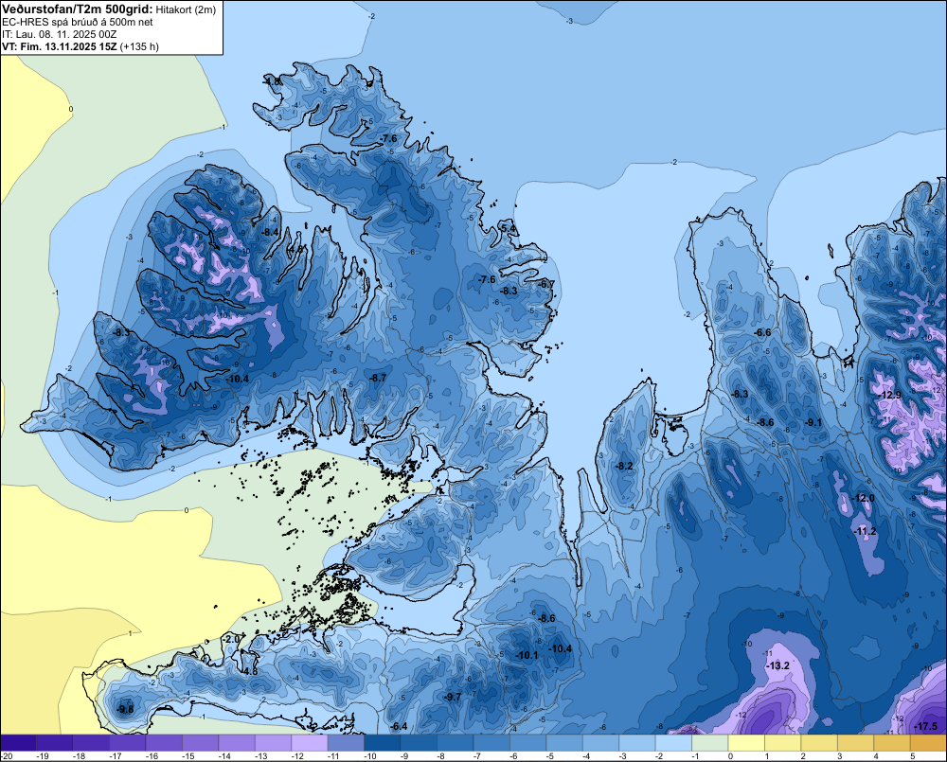
Task: Click the '-8.4' temperature value on the map
Action: pyautogui.click(x=271, y=232)
